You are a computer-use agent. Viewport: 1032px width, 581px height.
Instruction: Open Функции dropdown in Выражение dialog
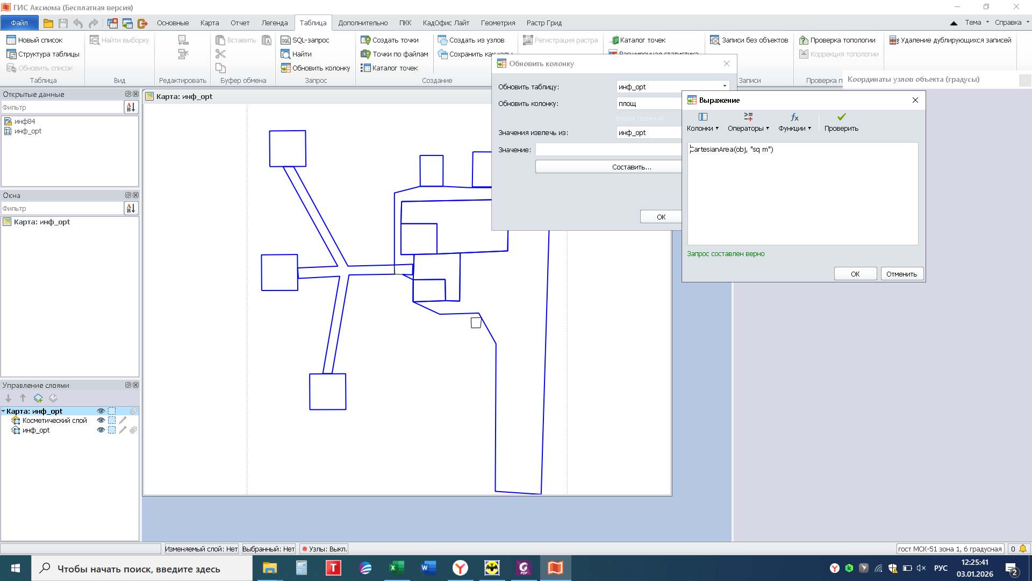point(794,122)
